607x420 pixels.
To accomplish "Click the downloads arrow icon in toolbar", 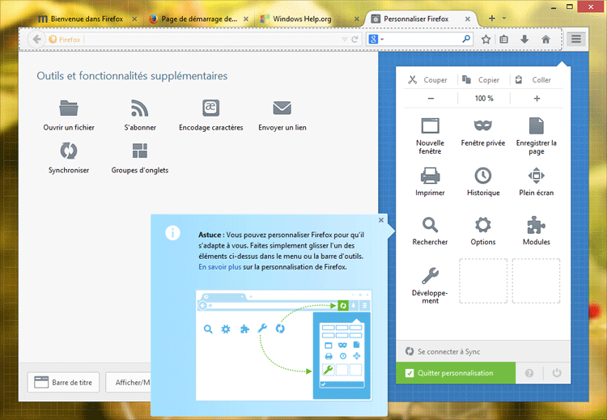I will click(524, 39).
